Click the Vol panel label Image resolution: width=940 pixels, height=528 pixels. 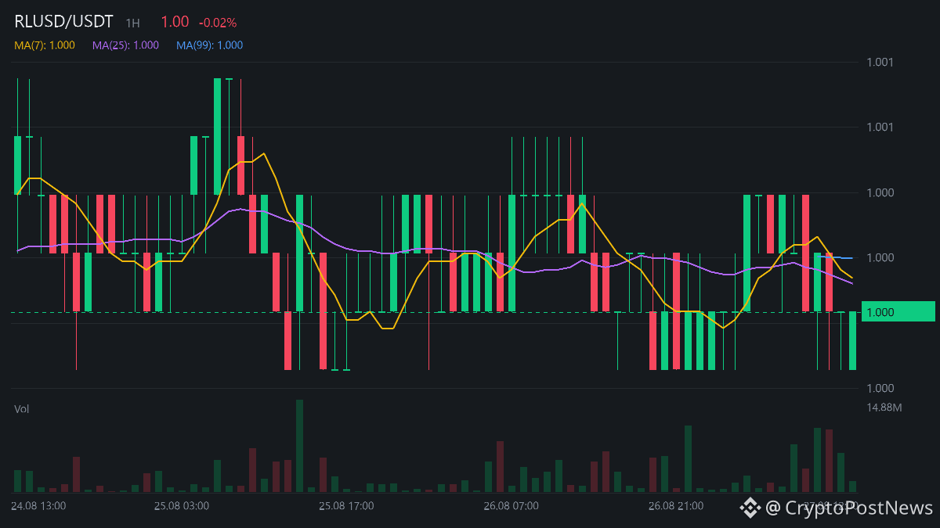point(22,409)
